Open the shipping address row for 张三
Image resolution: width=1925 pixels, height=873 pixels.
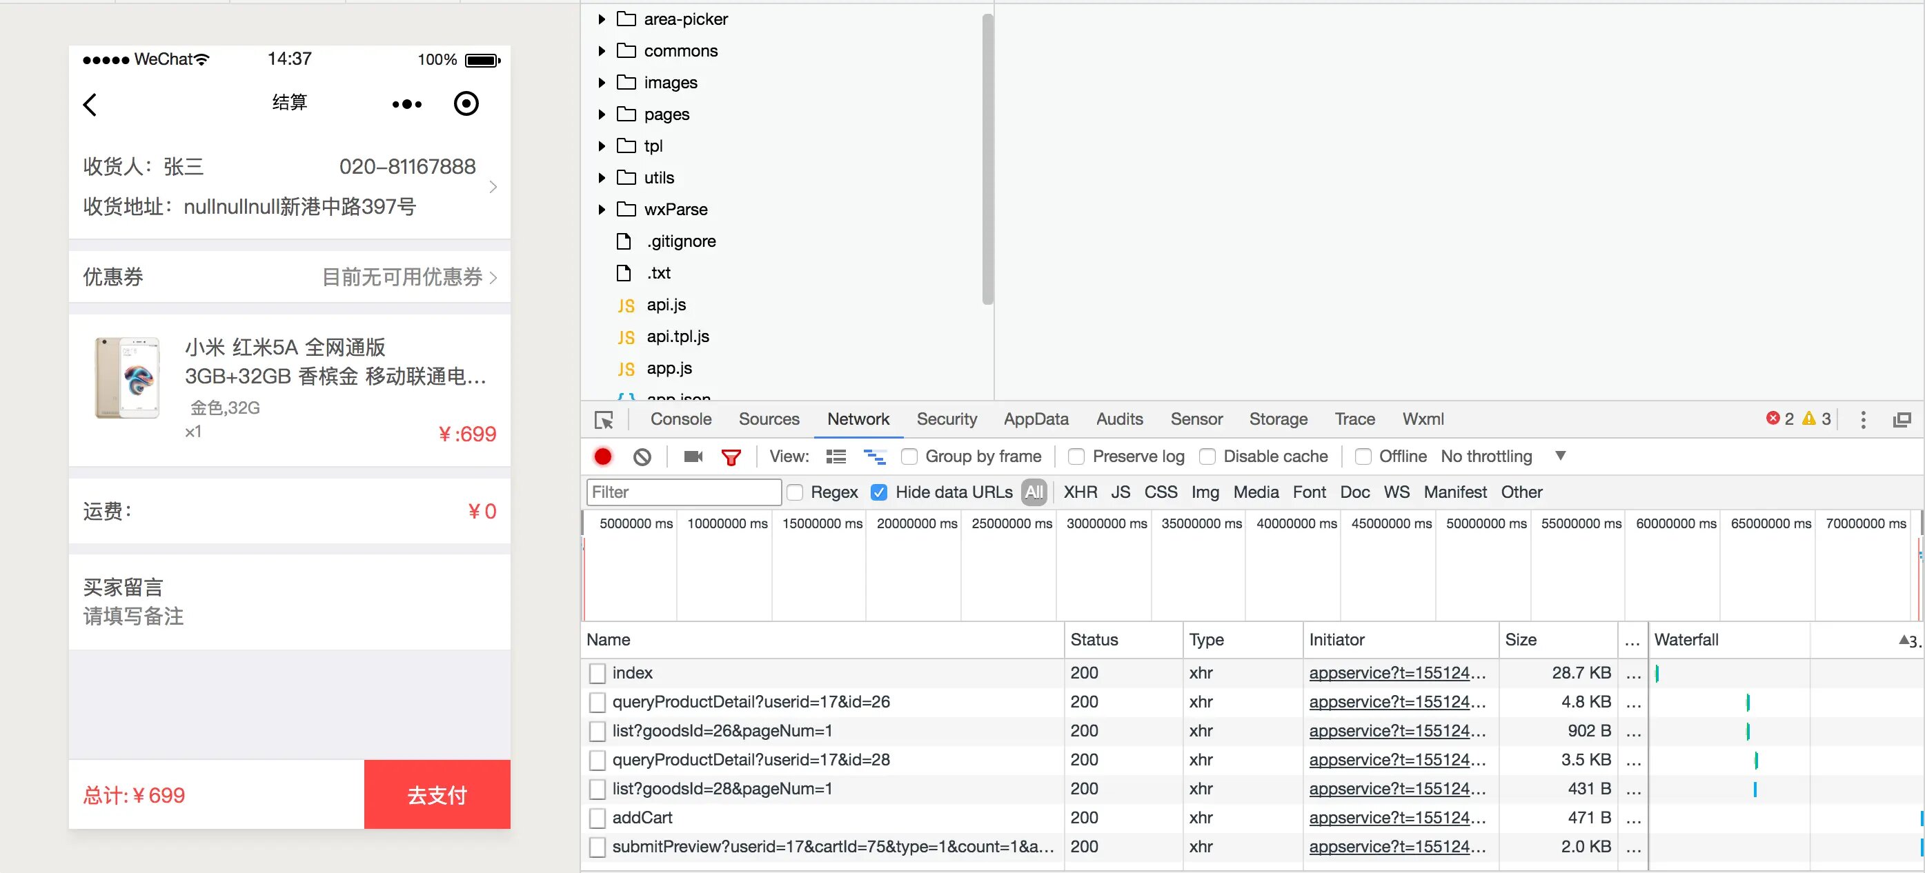tap(289, 187)
